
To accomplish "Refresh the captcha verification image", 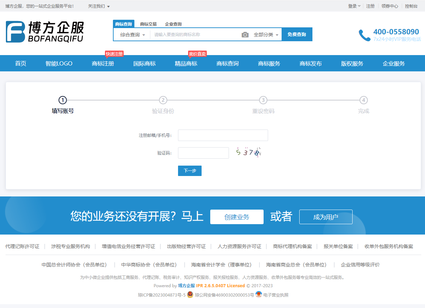I will 248,152.
